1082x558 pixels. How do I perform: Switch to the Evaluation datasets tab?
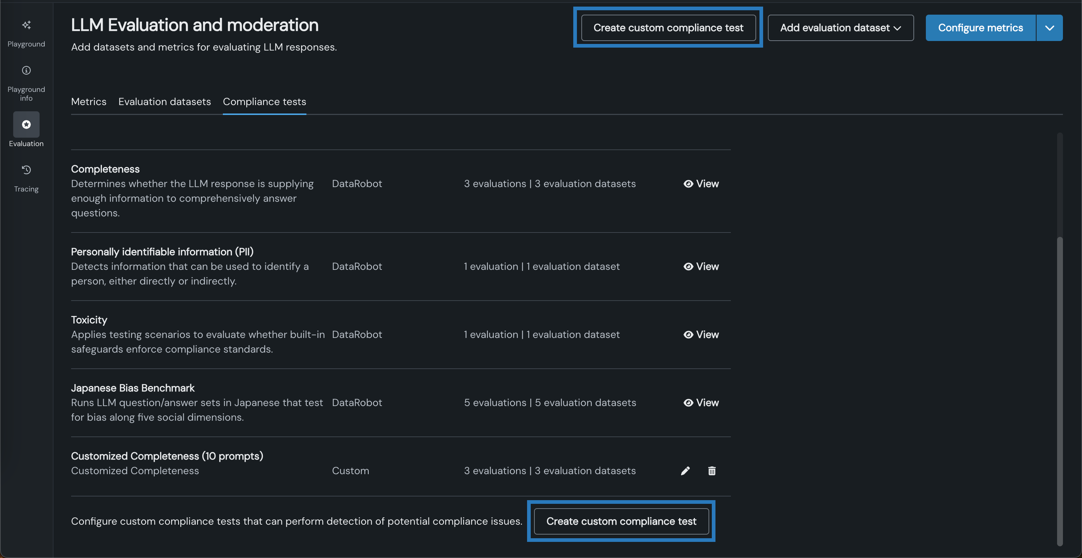pyautogui.click(x=164, y=101)
